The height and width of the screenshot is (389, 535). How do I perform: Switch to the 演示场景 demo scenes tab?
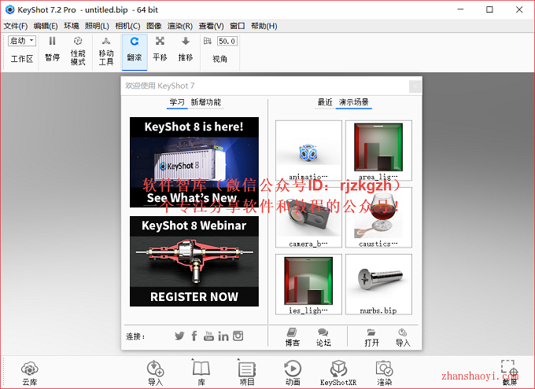pyautogui.click(x=354, y=102)
